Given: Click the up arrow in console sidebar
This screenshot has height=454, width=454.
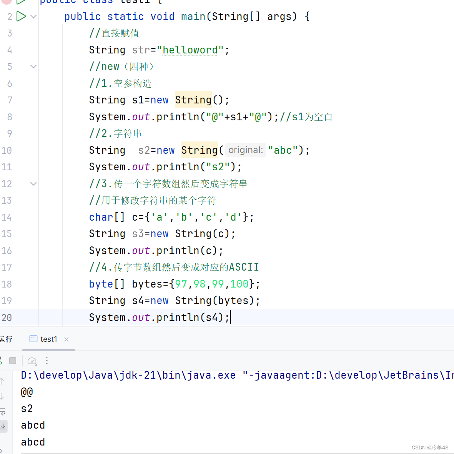Looking at the screenshot, I should 2,381.
